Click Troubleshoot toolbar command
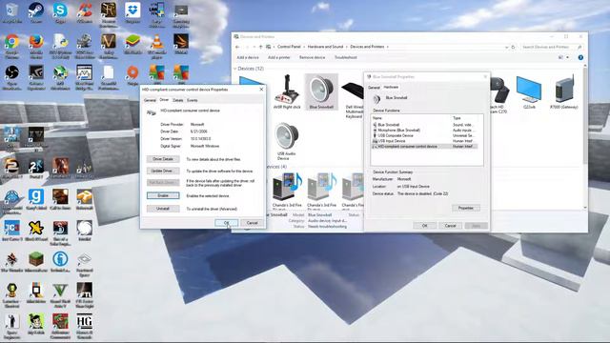This screenshot has height=343, width=610. [345, 57]
